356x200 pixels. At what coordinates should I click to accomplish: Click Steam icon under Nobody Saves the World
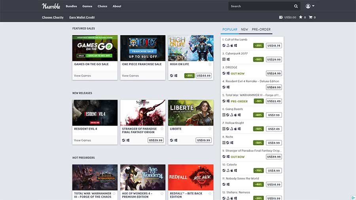pos(224,184)
